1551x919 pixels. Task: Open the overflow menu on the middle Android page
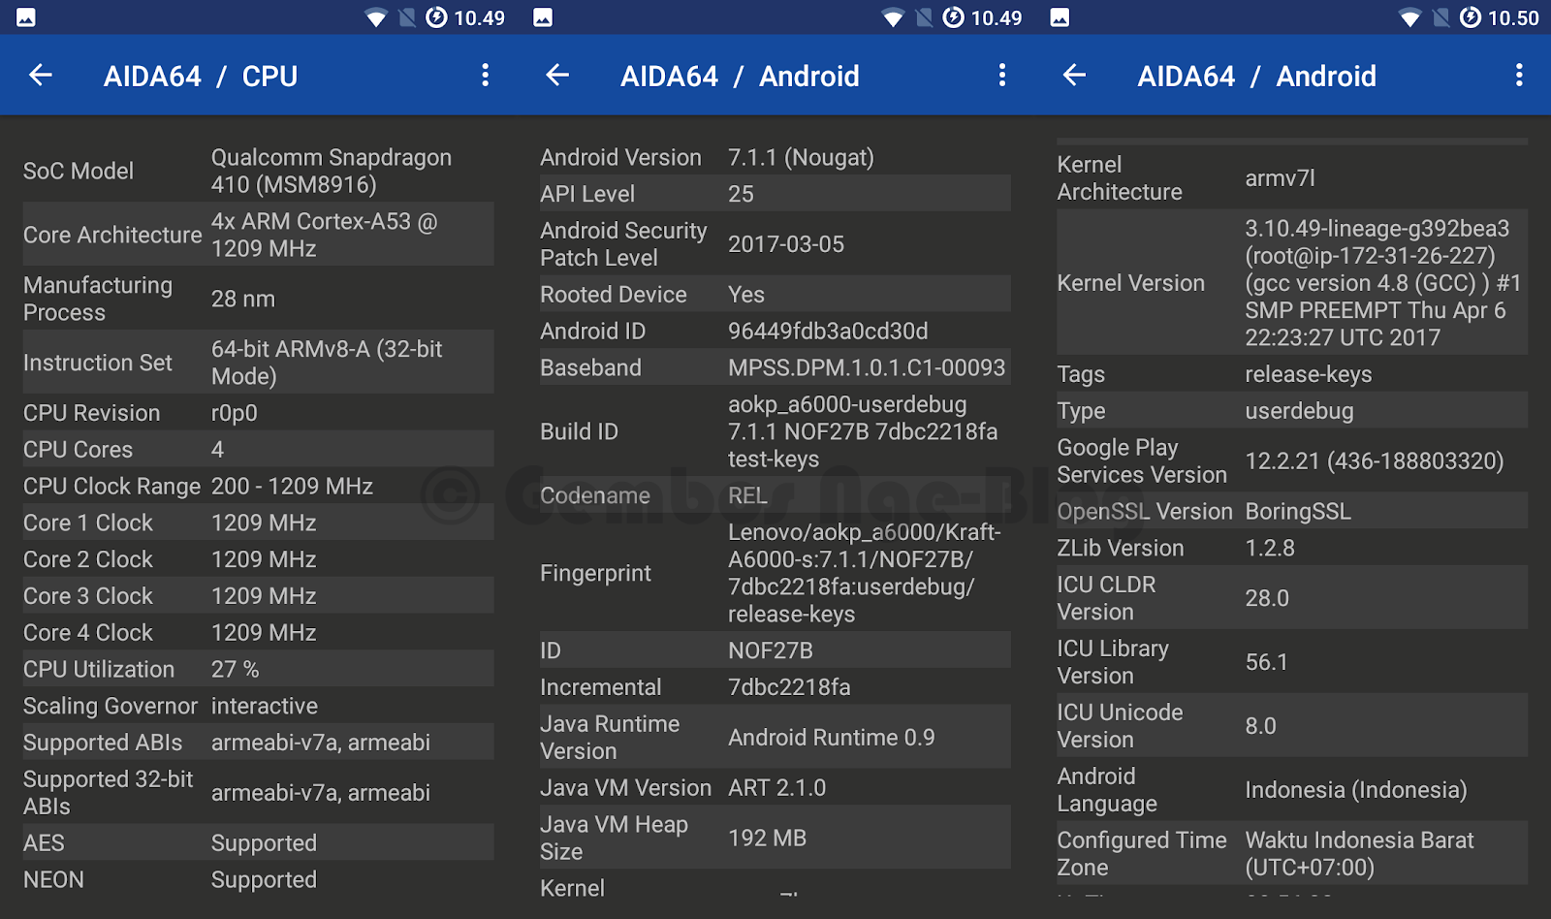[x=1001, y=76]
